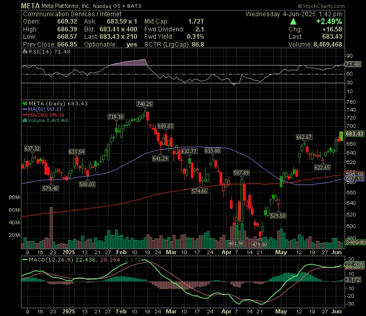Click the 662.67 price label
Screen dimensions: 366x316
point(304,137)
